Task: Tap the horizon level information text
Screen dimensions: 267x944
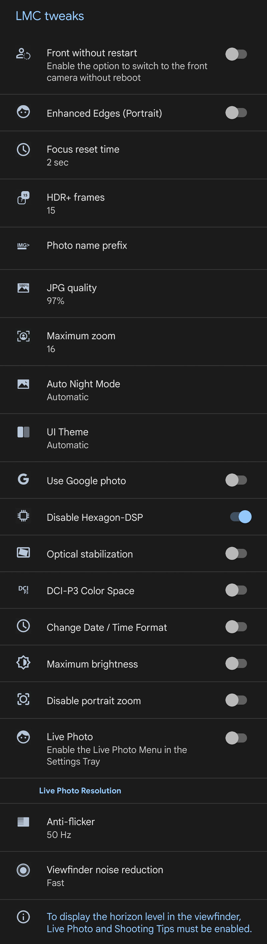Action: coord(149,922)
